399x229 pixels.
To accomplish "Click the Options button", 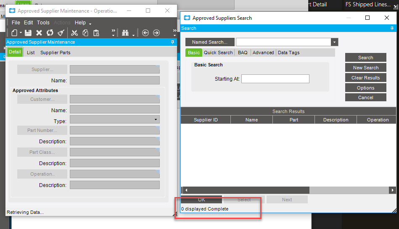I will click(x=366, y=88).
